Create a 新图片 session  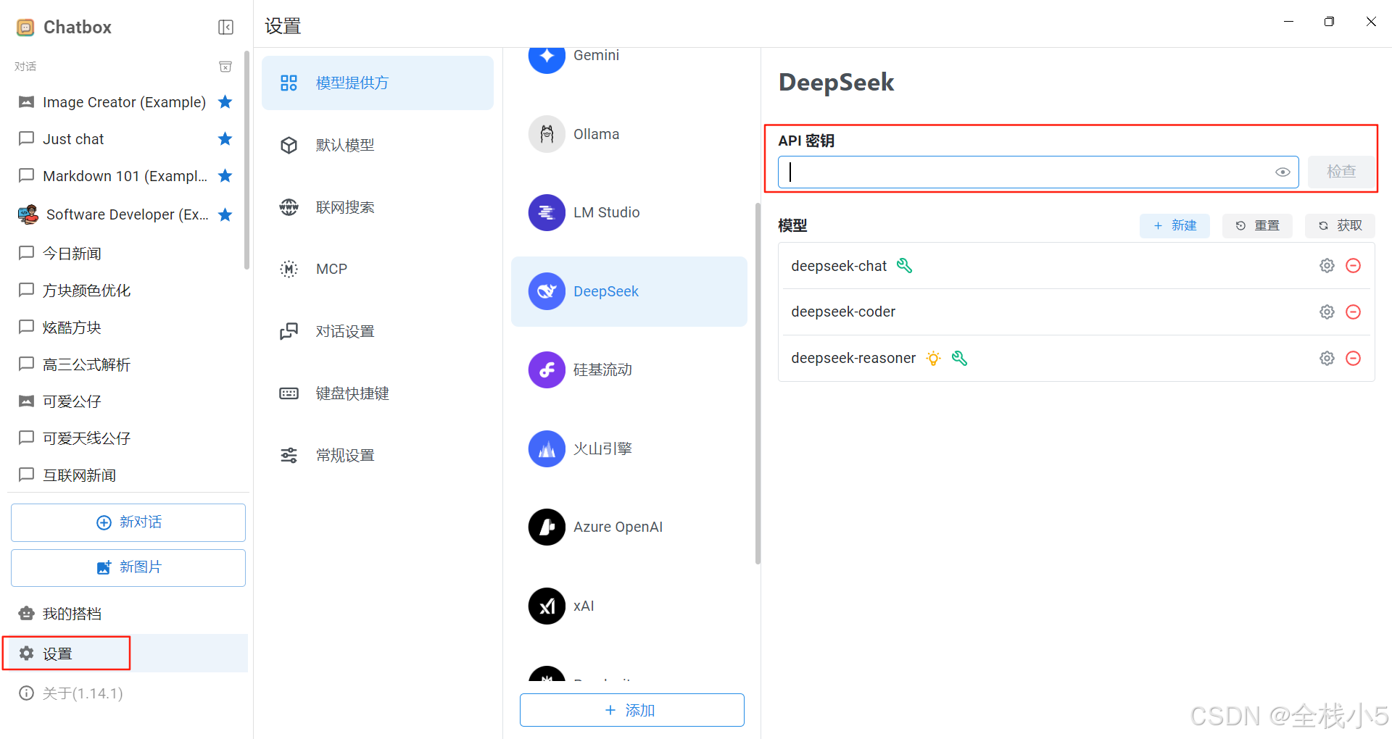pos(128,567)
